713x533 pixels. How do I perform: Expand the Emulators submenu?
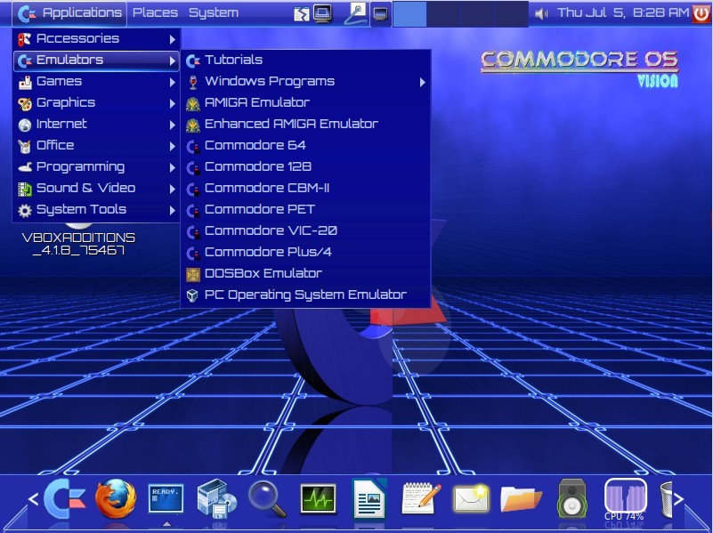pos(96,60)
